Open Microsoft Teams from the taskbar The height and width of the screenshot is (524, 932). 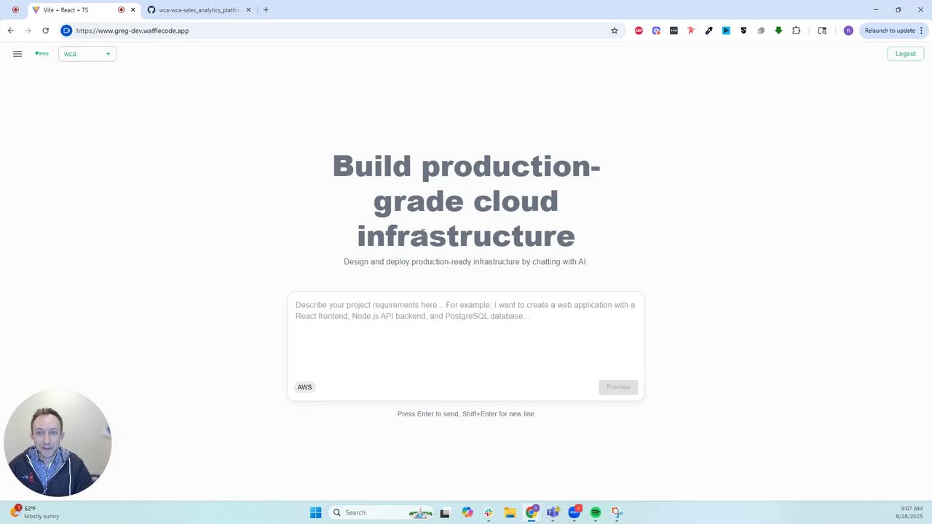pyautogui.click(x=553, y=512)
